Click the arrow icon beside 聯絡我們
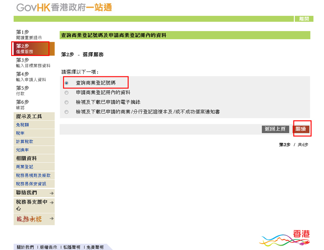The height and width of the screenshot is (250, 324). 51,193
